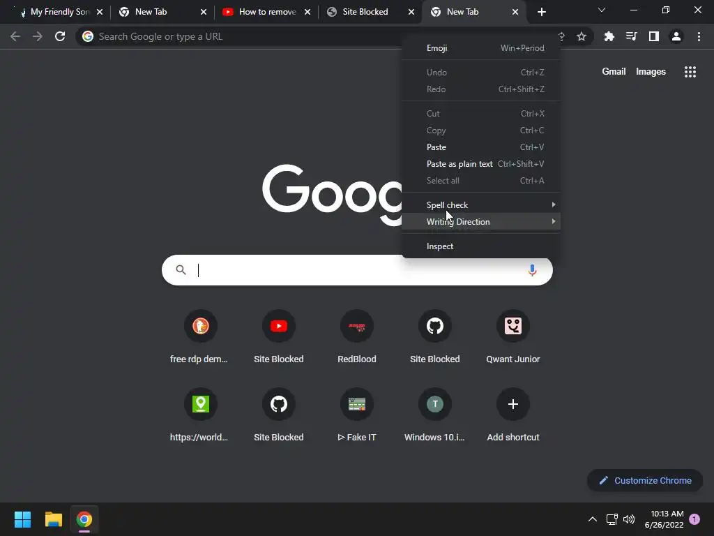The height and width of the screenshot is (536, 714).
Task: Open a new tab with plus button
Action: (x=541, y=12)
